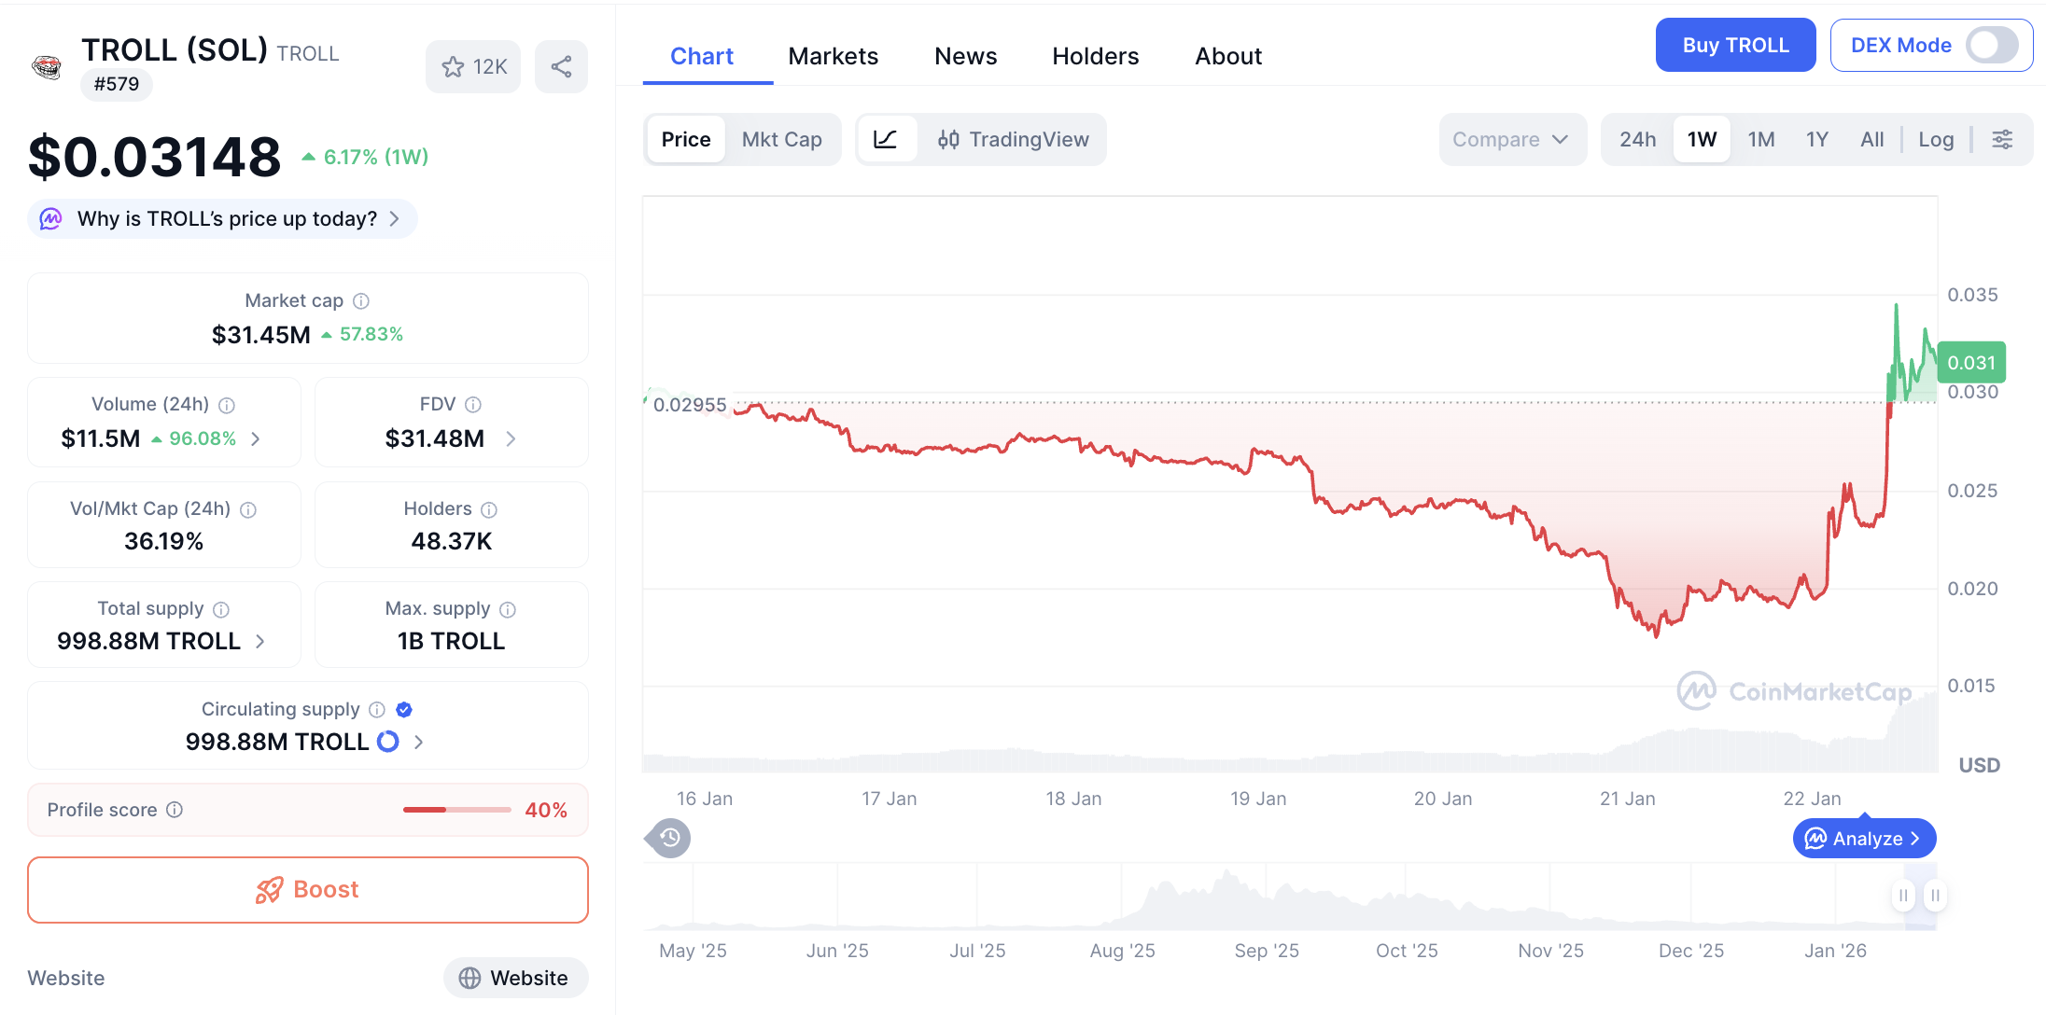Switch chart to Mkt Cap view

(x=781, y=140)
